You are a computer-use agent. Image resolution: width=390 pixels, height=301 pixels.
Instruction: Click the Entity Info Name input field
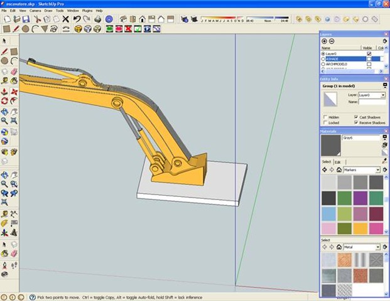click(x=372, y=102)
